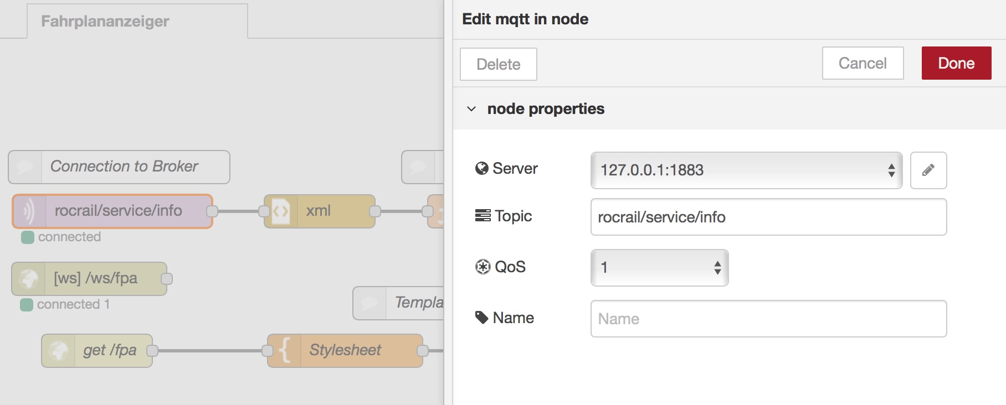
Task: Click the globe icon beside the Server label
Action: click(481, 168)
